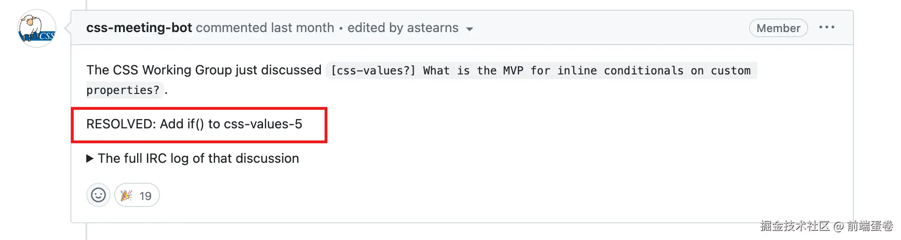The height and width of the screenshot is (240, 901).
Task: Click the css-meeting-bot sheep avatar
Action: click(37, 29)
